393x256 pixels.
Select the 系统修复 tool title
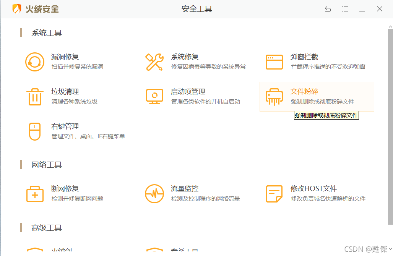185,57
